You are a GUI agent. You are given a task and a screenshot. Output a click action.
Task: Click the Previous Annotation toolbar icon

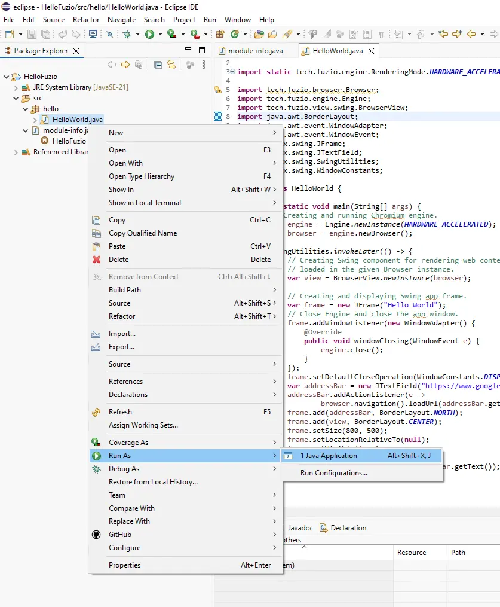(x=421, y=35)
